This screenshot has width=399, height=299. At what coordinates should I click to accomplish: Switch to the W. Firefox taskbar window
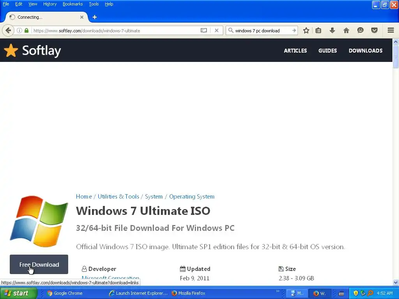[320, 293]
